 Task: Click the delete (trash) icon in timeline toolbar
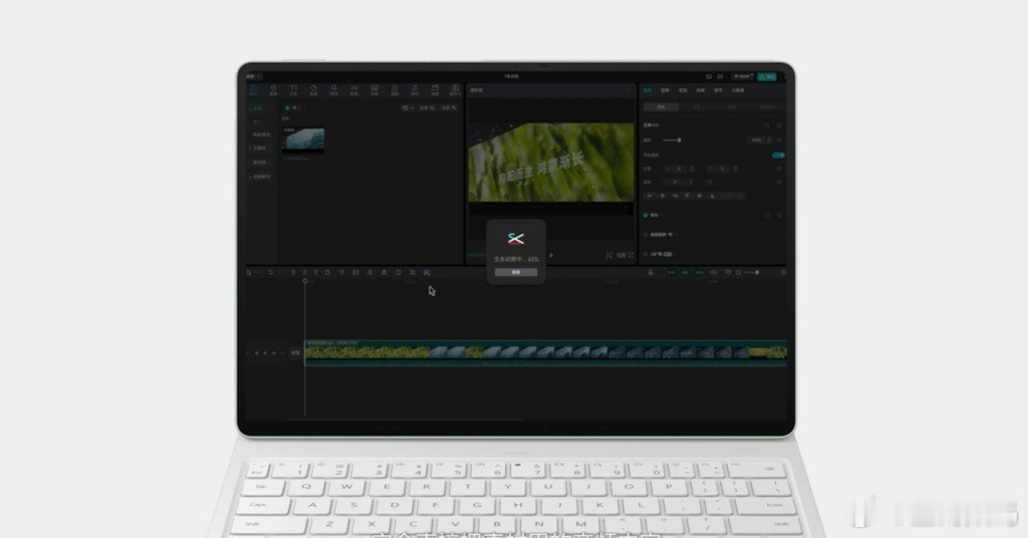(x=327, y=272)
